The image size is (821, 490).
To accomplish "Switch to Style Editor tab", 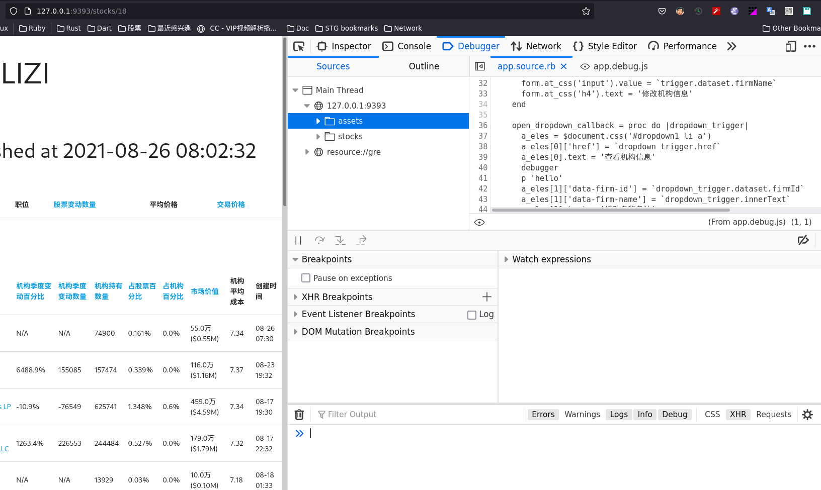I will point(605,46).
